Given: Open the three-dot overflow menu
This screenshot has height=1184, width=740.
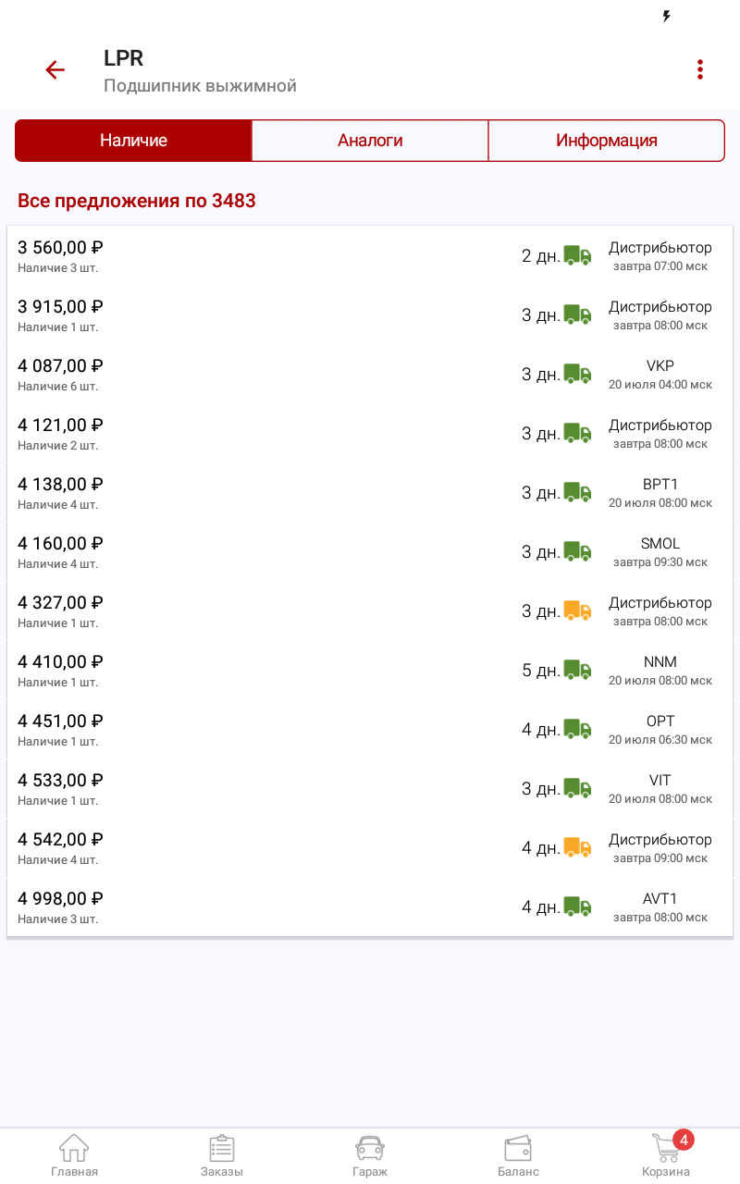Looking at the screenshot, I should point(700,70).
